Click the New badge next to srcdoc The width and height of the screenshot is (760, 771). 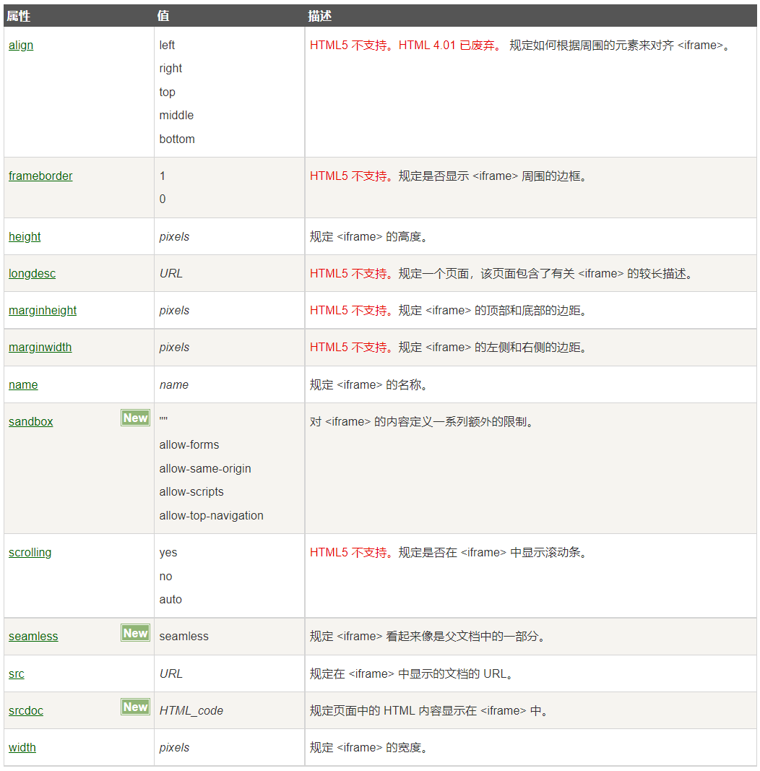point(135,707)
